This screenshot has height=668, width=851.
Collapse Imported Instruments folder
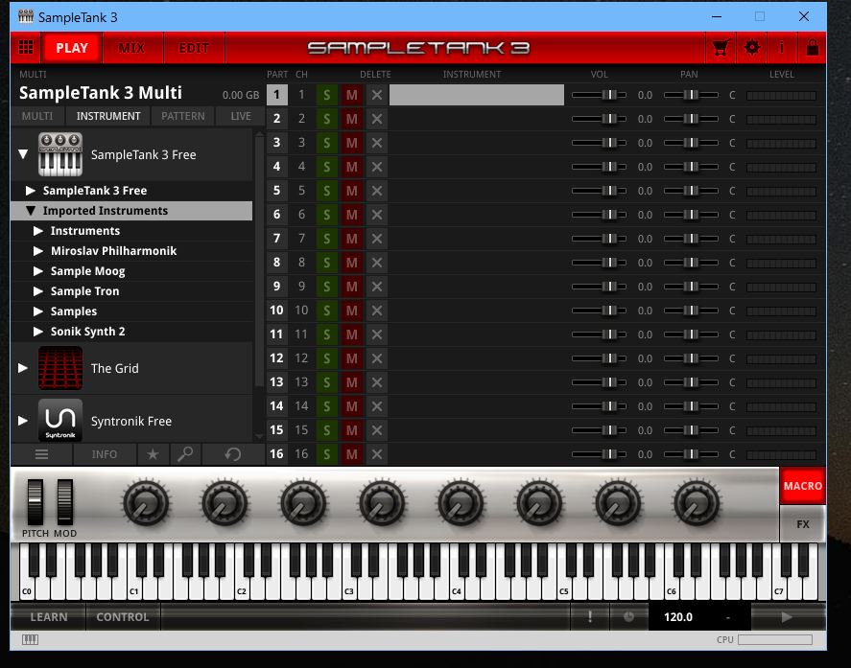coord(31,211)
